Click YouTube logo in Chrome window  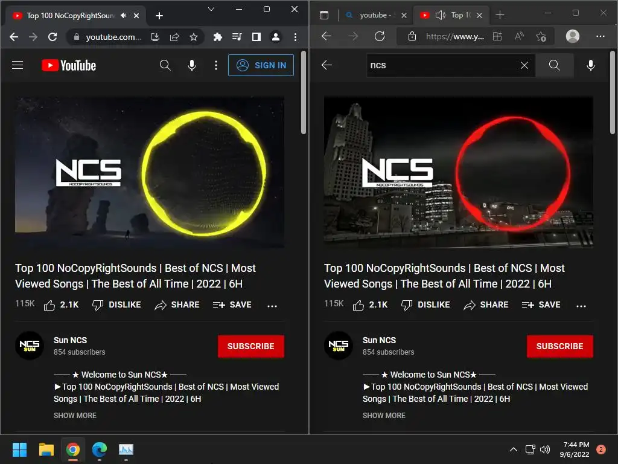pos(69,65)
